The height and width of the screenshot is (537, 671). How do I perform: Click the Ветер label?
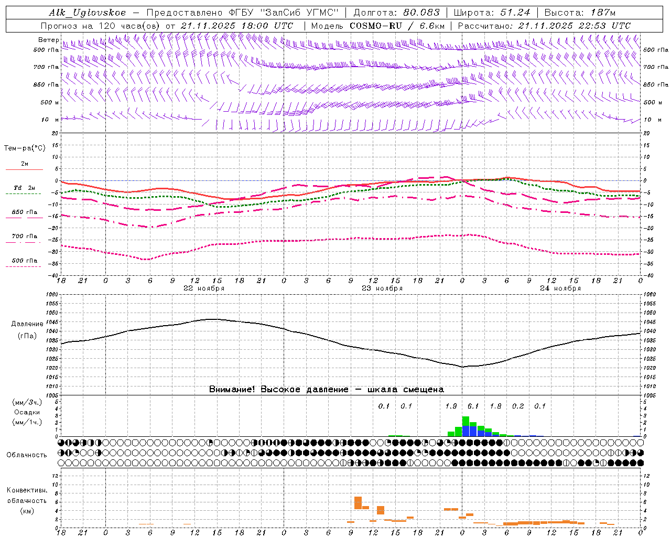click(49, 40)
